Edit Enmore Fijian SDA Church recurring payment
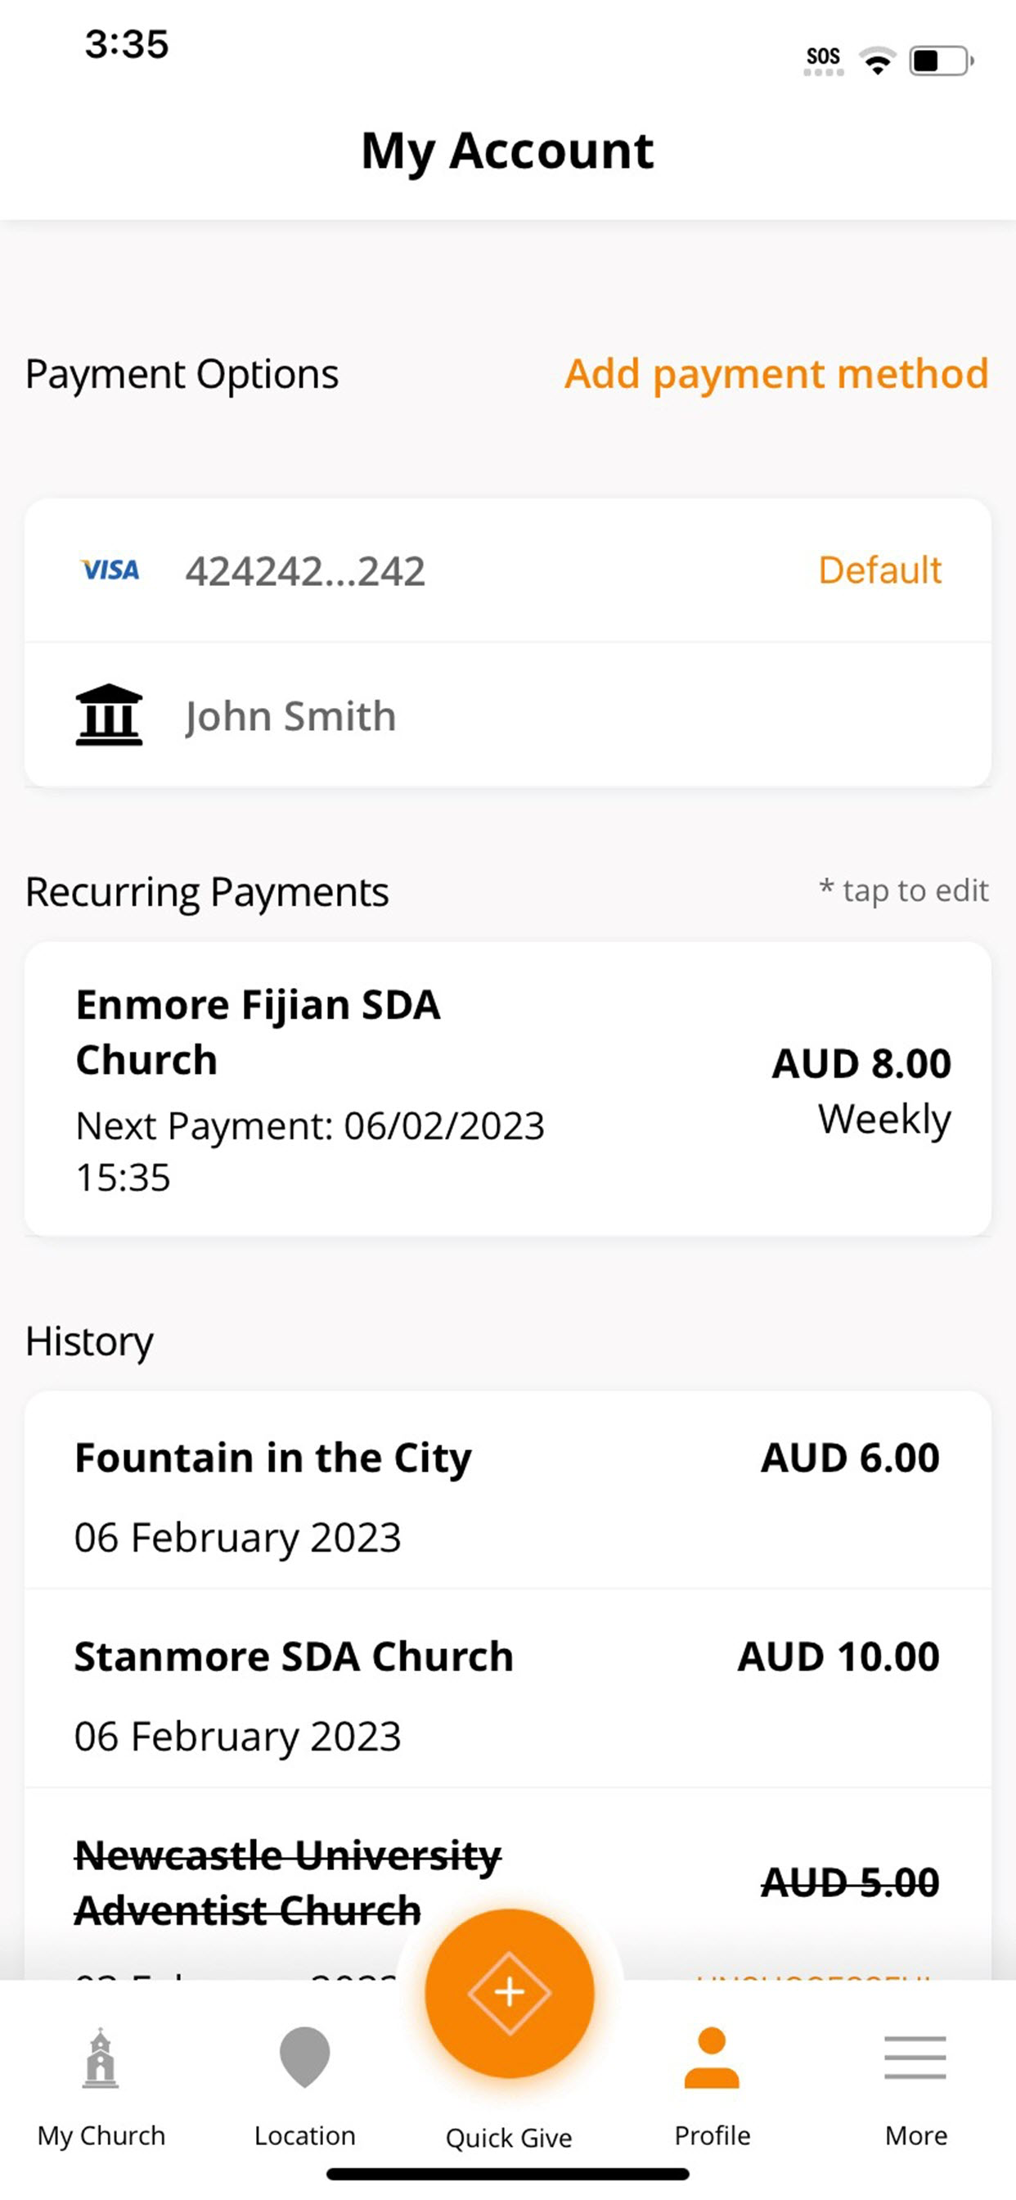 507,1089
